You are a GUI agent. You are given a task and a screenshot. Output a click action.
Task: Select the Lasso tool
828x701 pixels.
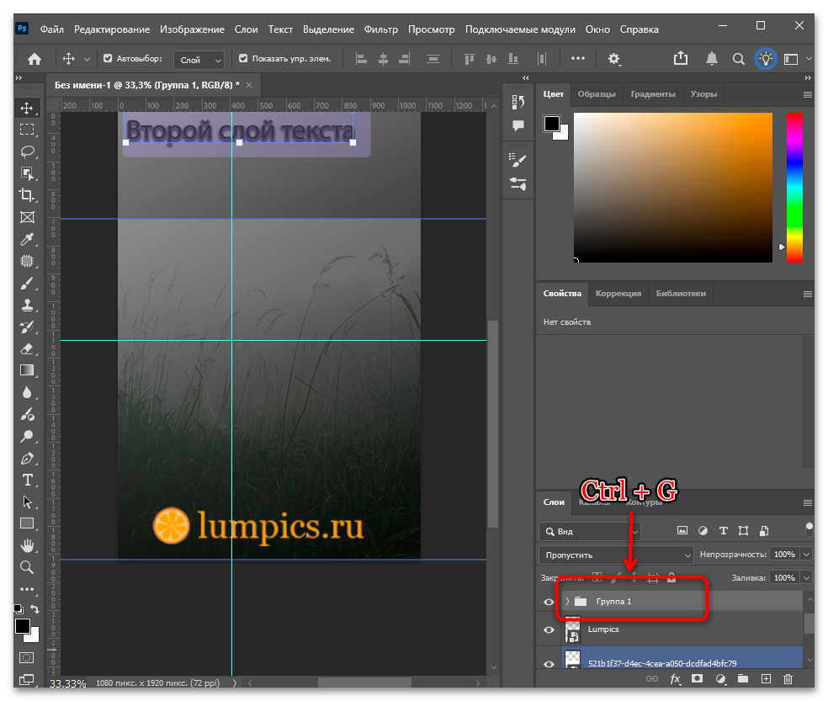[27, 151]
